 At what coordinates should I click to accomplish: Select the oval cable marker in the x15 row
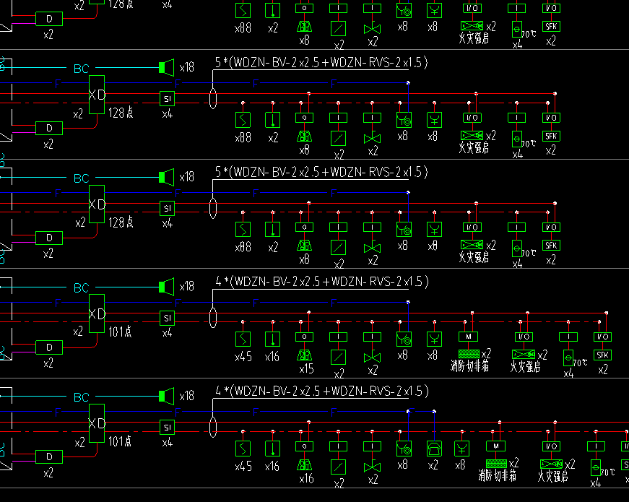point(213,317)
